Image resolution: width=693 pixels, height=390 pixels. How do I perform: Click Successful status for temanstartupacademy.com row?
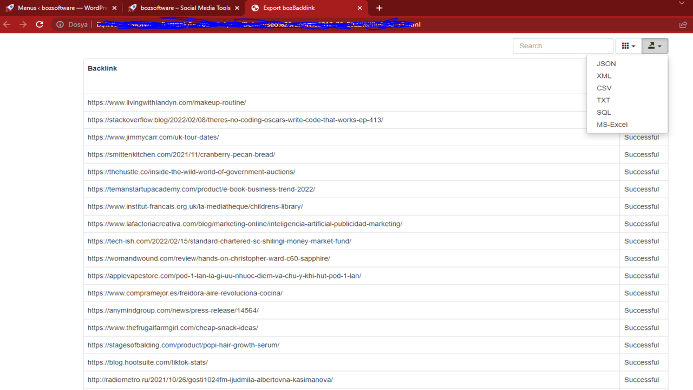[x=642, y=189]
